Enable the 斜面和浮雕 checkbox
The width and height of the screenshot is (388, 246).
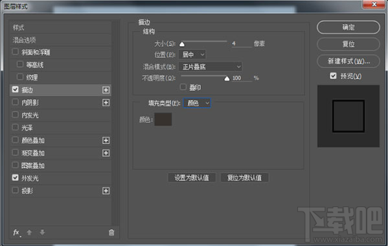point(16,52)
